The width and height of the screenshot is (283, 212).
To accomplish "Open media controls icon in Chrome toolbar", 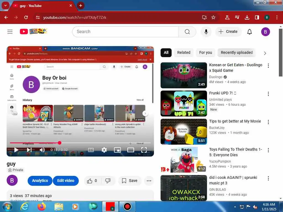I will point(237,17).
